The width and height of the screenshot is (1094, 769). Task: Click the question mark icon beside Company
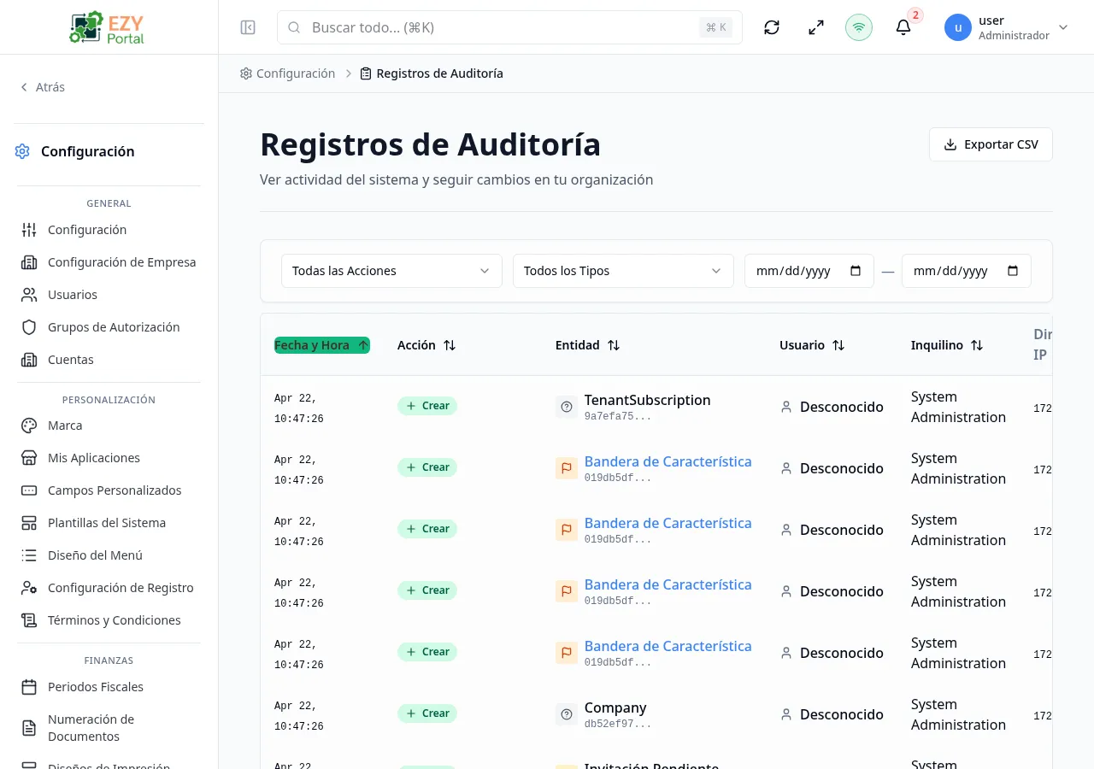pyautogui.click(x=566, y=714)
